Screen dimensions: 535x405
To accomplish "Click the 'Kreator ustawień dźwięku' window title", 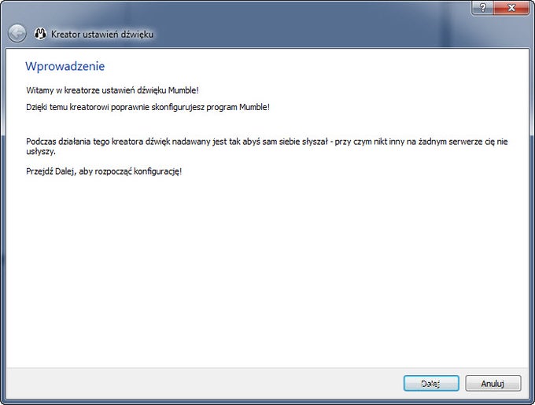I will 102,34.
